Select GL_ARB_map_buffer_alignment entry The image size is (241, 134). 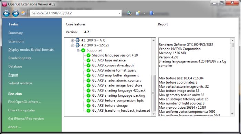pos(115,75)
